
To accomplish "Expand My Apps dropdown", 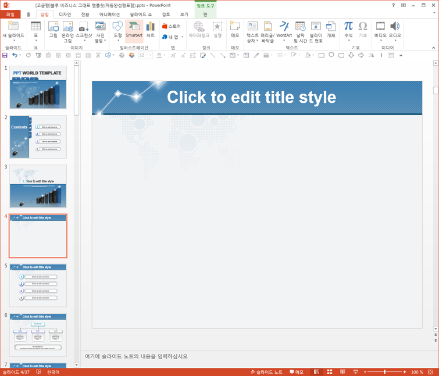I will [x=182, y=37].
